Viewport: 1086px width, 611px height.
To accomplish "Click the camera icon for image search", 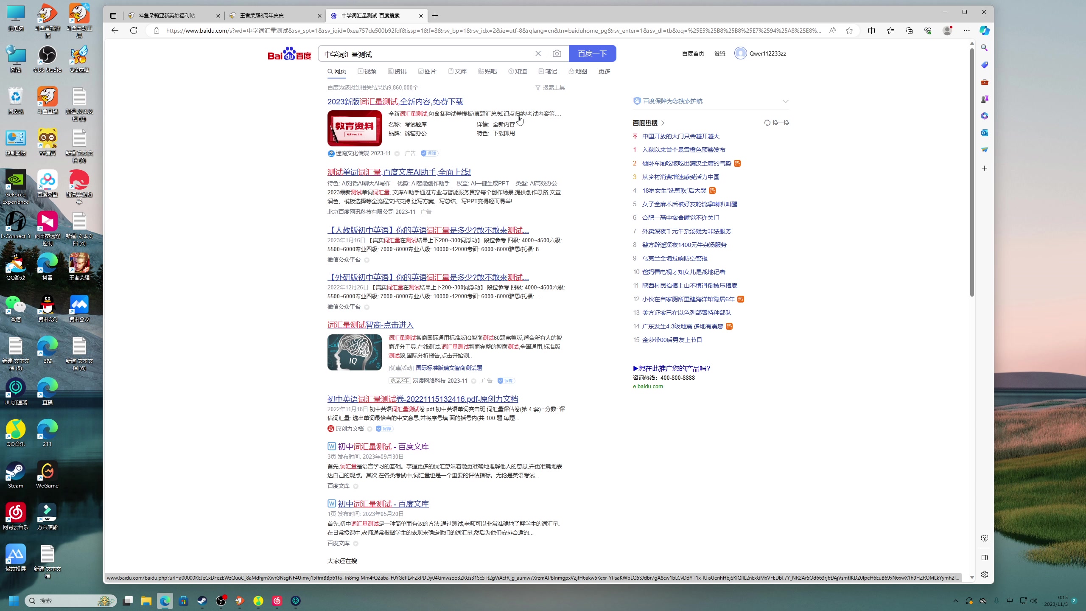I will (x=557, y=53).
